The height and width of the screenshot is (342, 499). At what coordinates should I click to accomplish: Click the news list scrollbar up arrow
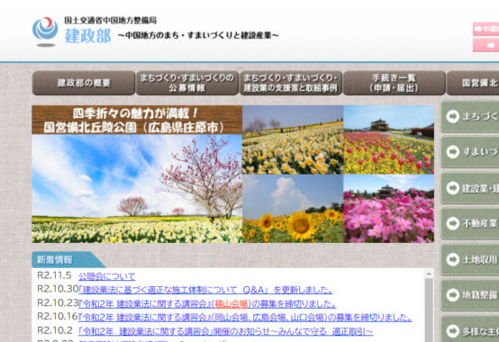[x=429, y=274]
